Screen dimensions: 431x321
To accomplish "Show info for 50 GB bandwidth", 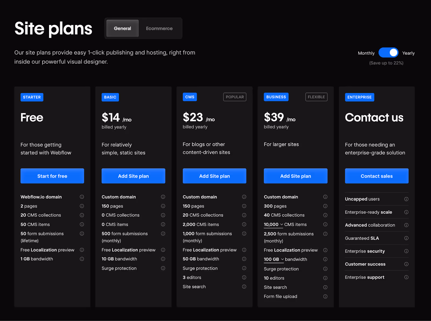I will click(x=244, y=259).
